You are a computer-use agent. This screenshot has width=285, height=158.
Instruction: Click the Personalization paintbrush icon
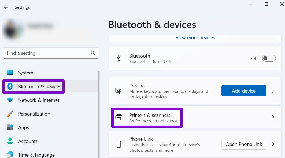(x=10, y=114)
